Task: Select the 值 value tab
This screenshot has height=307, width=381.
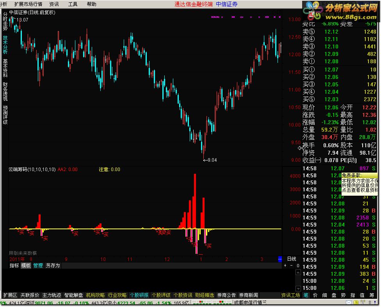Action: [x=362, y=295]
